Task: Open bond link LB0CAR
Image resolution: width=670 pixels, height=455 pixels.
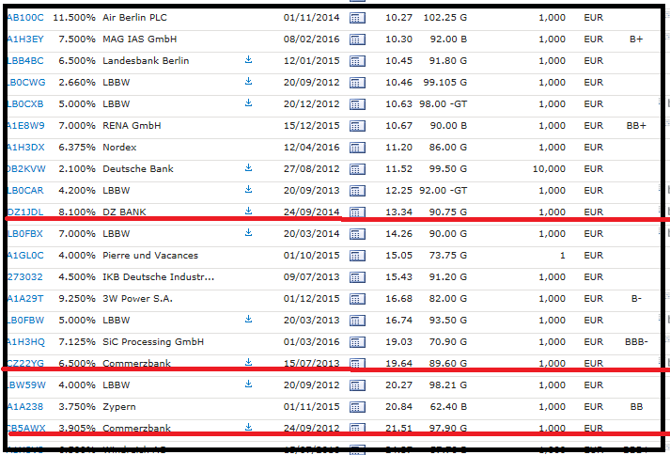Action: 25,191
